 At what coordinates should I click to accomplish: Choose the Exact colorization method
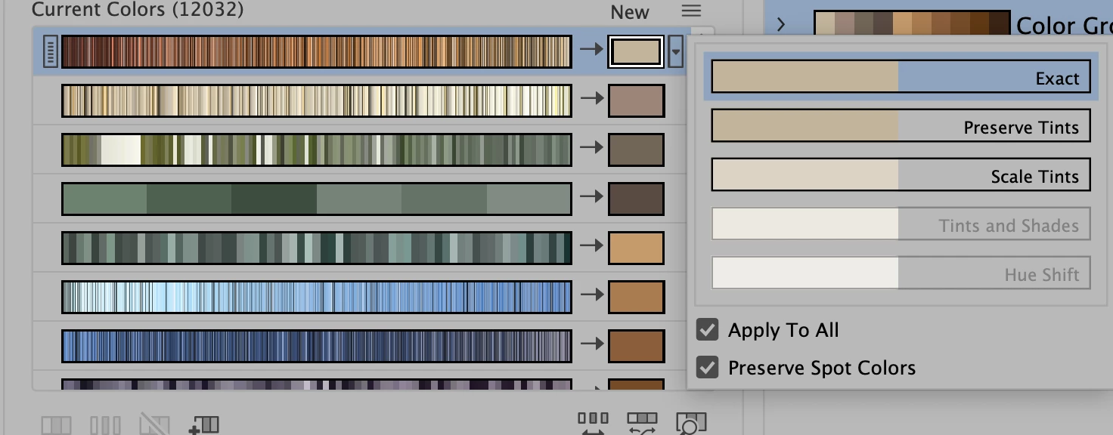901,77
